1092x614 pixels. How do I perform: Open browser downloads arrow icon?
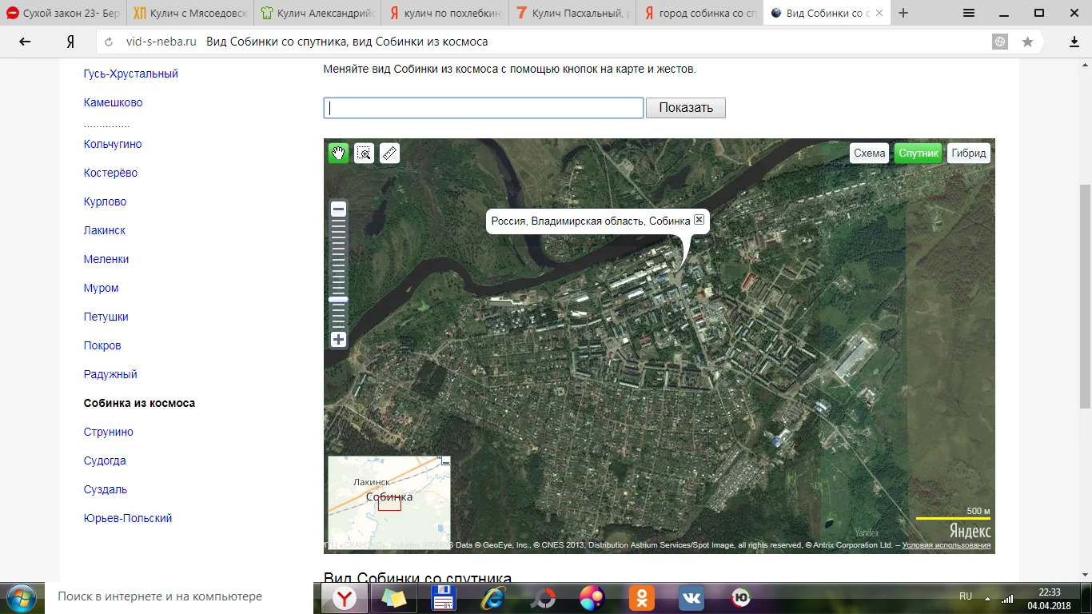[1074, 42]
